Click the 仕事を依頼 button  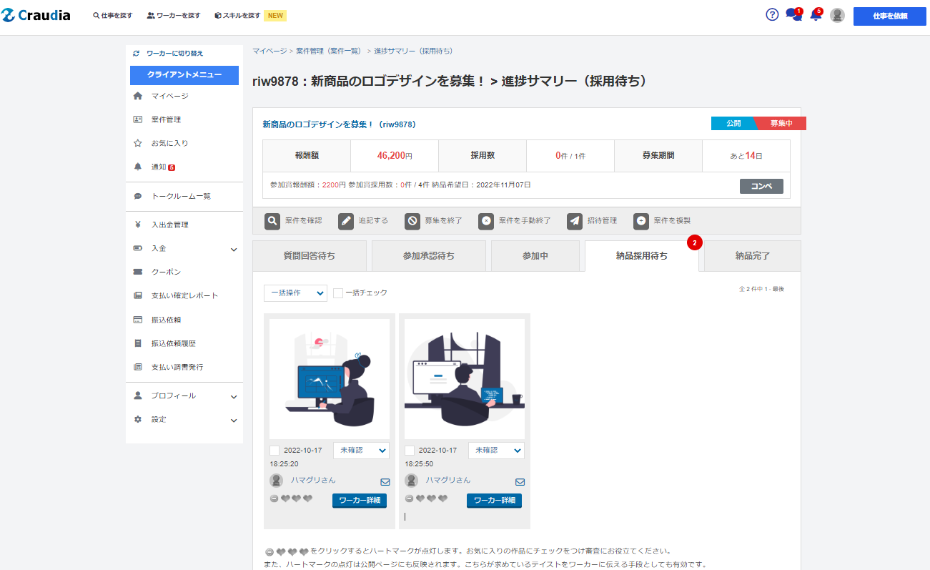point(889,16)
